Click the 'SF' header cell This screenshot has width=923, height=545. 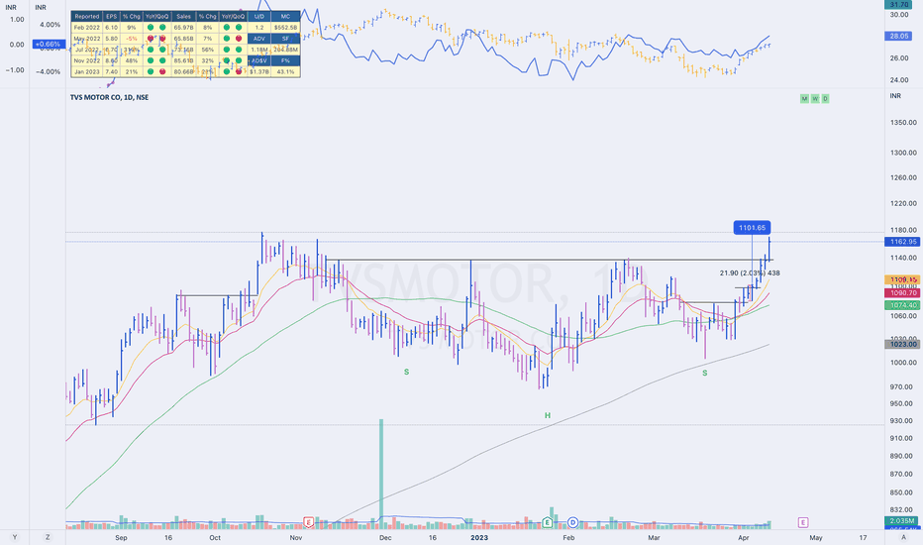[285, 39]
